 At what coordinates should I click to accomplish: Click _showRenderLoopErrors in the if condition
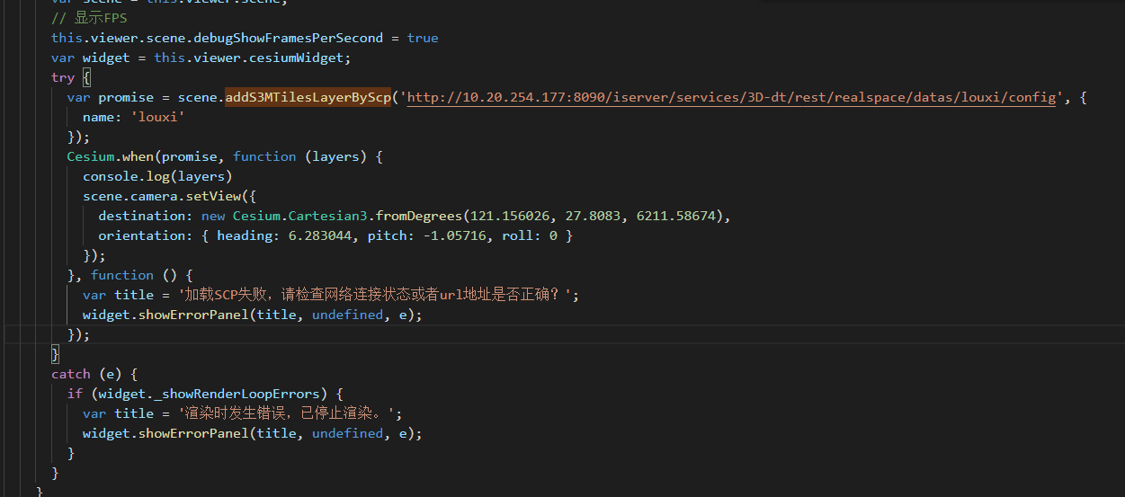point(237,394)
